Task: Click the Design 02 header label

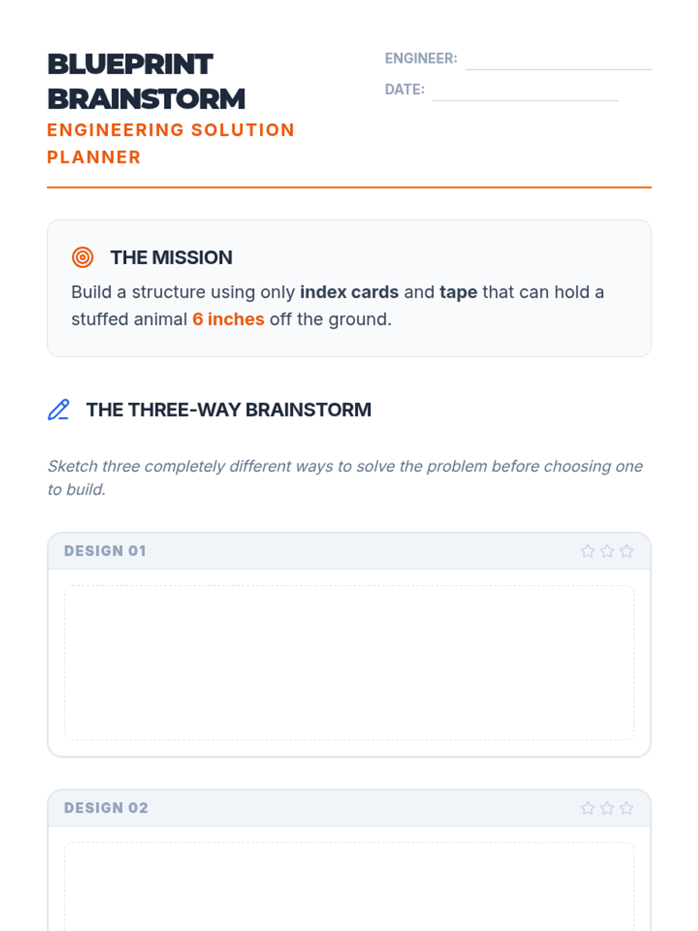Action: [106, 808]
